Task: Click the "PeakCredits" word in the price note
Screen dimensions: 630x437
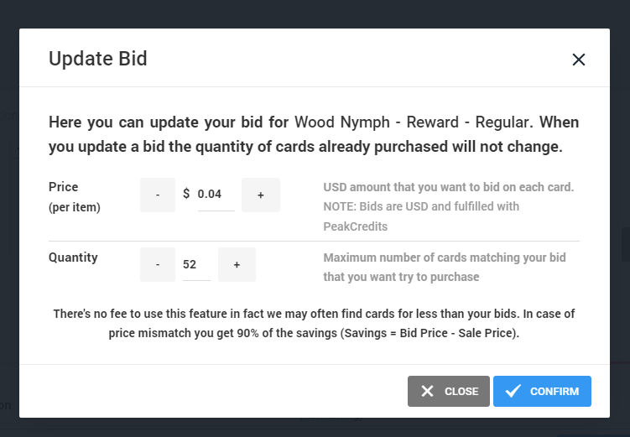Action: coord(356,226)
